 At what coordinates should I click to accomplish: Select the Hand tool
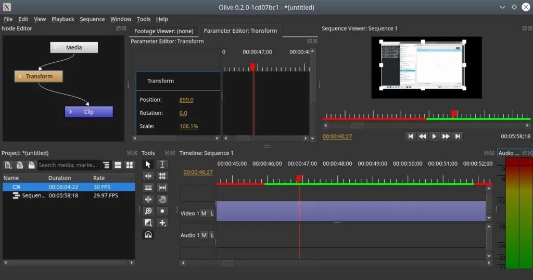(x=162, y=199)
